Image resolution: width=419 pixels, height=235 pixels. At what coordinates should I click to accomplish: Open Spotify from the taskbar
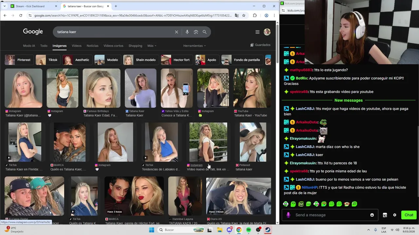pos(248,230)
